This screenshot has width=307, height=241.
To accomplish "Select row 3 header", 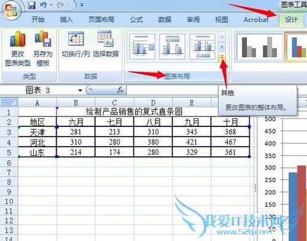I will [9, 132].
